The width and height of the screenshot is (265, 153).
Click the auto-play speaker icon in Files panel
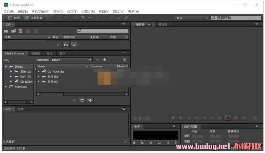74,45
